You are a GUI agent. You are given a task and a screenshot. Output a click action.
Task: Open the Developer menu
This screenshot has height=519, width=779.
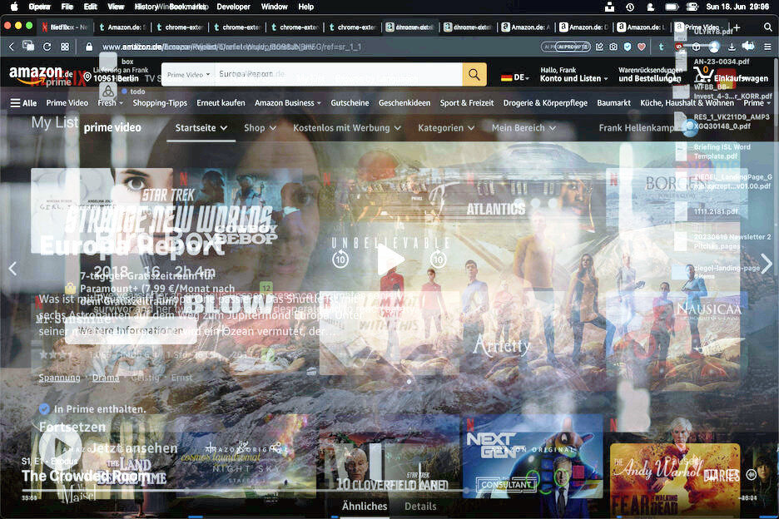pos(234,7)
